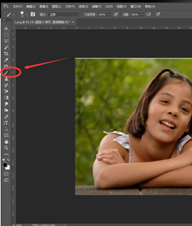
Task: Enable airbrush-style build-up effect
Action: tap(148, 14)
